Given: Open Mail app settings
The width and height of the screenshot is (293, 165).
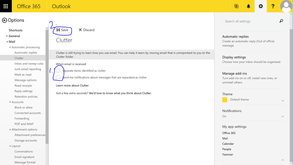Looking at the screenshot, I should 225,139.
